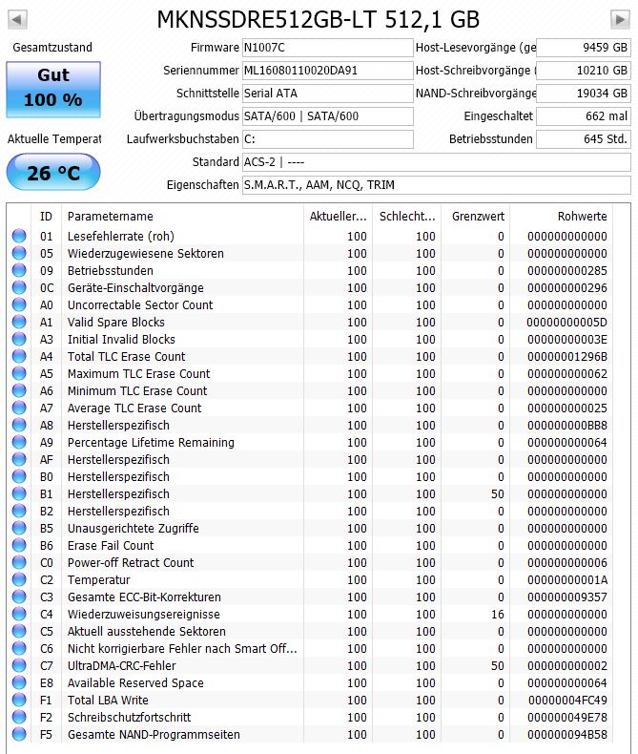Click the Gut 100 % health status button
The width and height of the screenshot is (638, 754).
coord(53,90)
